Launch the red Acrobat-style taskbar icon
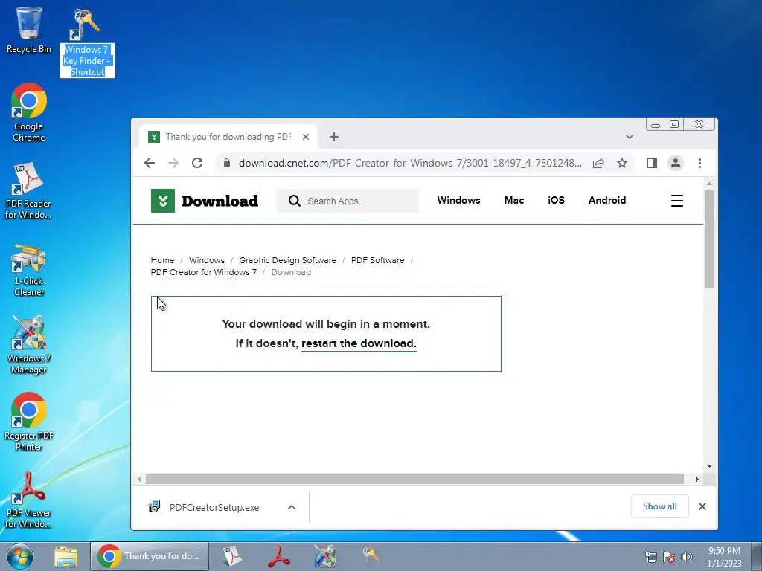 (279, 556)
